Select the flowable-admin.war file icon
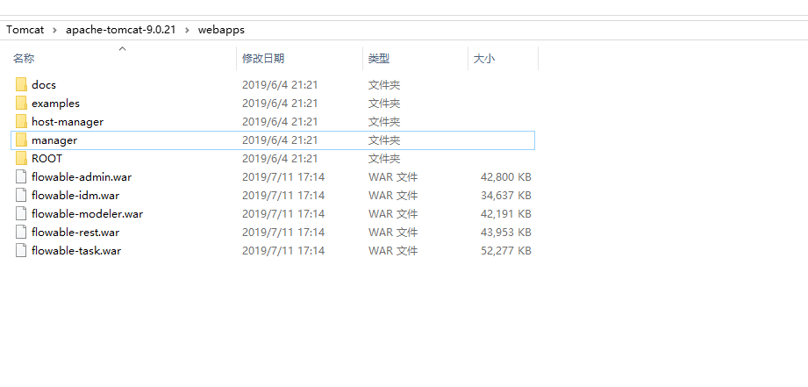 point(21,176)
